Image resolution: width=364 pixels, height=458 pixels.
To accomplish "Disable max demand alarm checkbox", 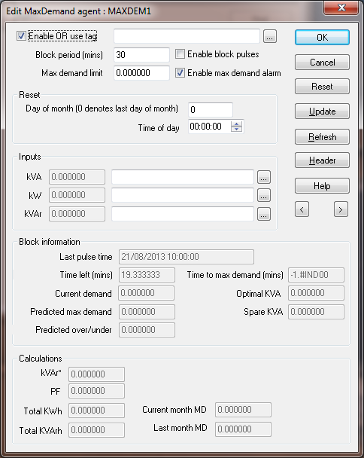I will click(180, 73).
